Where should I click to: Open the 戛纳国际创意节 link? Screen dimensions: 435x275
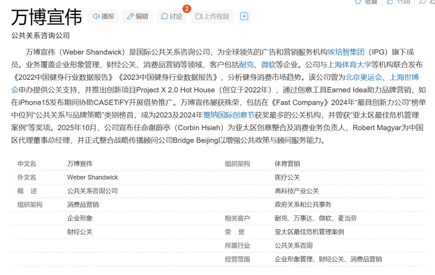point(229,115)
